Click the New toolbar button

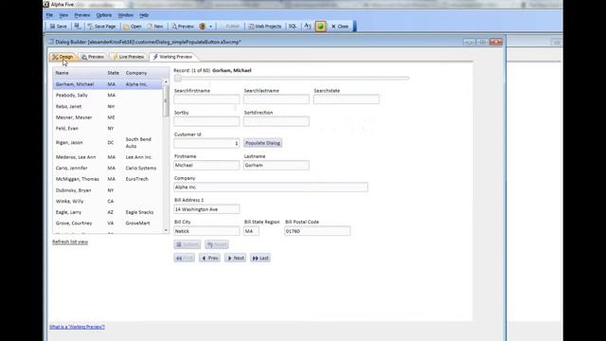point(155,27)
